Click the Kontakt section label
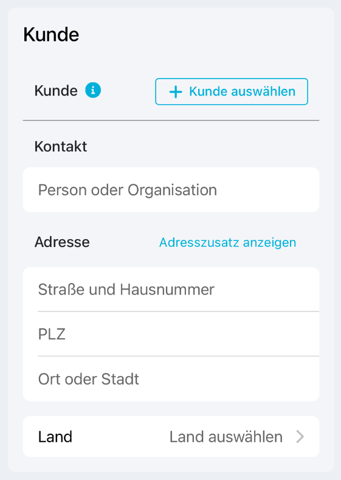Screen dimensions: 341x480 coord(61,147)
